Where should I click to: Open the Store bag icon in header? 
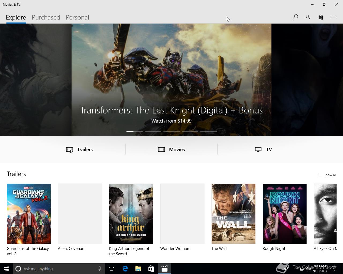coord(321,17)
